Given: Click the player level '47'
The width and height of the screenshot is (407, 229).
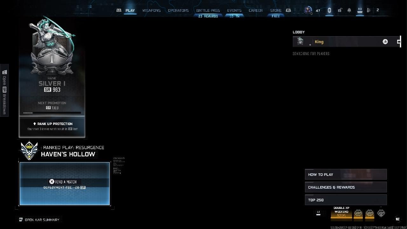Looking at the screenshot, I should tap(318, 10).
